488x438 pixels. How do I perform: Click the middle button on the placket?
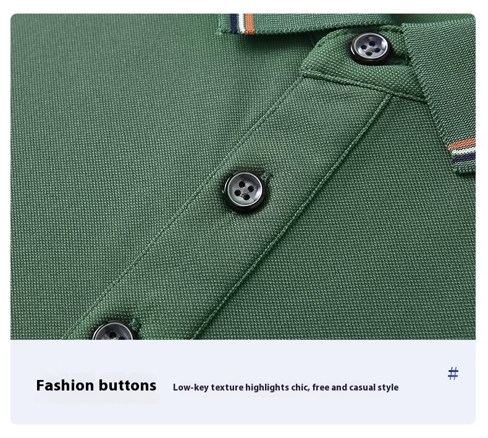pyautogui.click(x=243, y=191)
